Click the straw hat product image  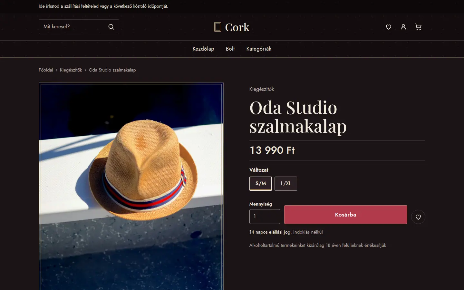(x=131, y=186)
